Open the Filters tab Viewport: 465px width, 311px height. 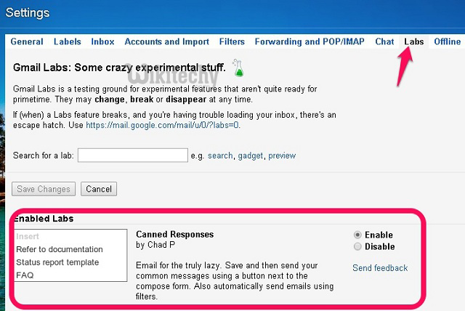click(232, 42)
